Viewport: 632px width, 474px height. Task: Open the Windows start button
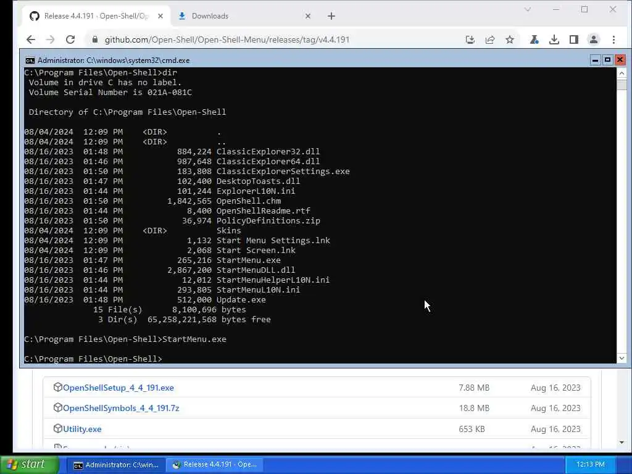click(29, 464)
